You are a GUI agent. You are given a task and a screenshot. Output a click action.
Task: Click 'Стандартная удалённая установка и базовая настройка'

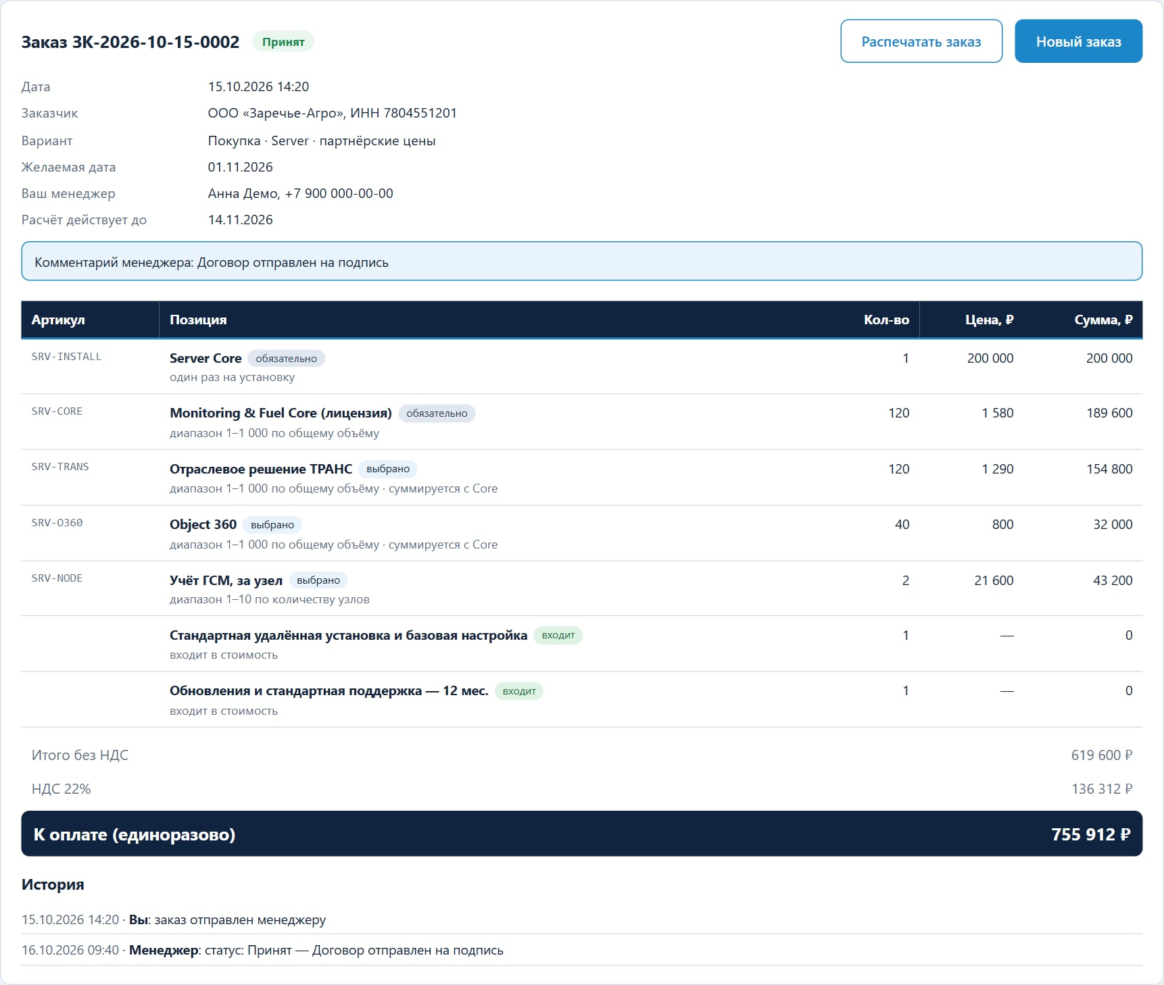coord(348,635)
